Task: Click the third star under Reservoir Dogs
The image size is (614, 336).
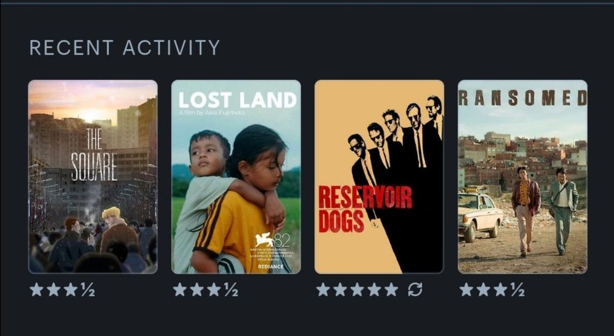Action: coord(357,289)
